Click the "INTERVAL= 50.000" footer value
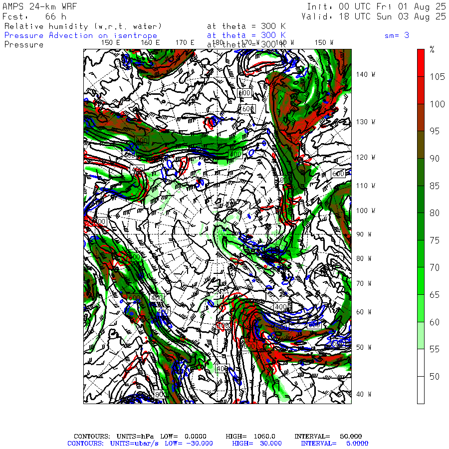The image size is (449, 449). (328, 437)
